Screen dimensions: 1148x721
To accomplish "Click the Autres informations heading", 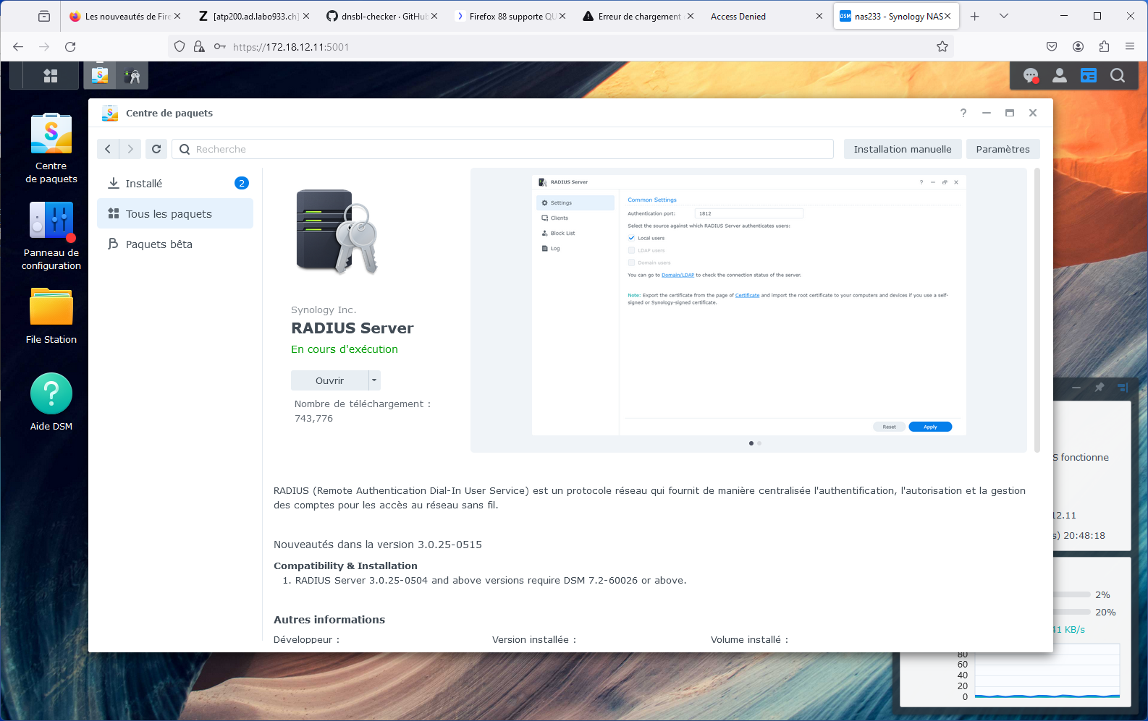I will tap(329, 620).
